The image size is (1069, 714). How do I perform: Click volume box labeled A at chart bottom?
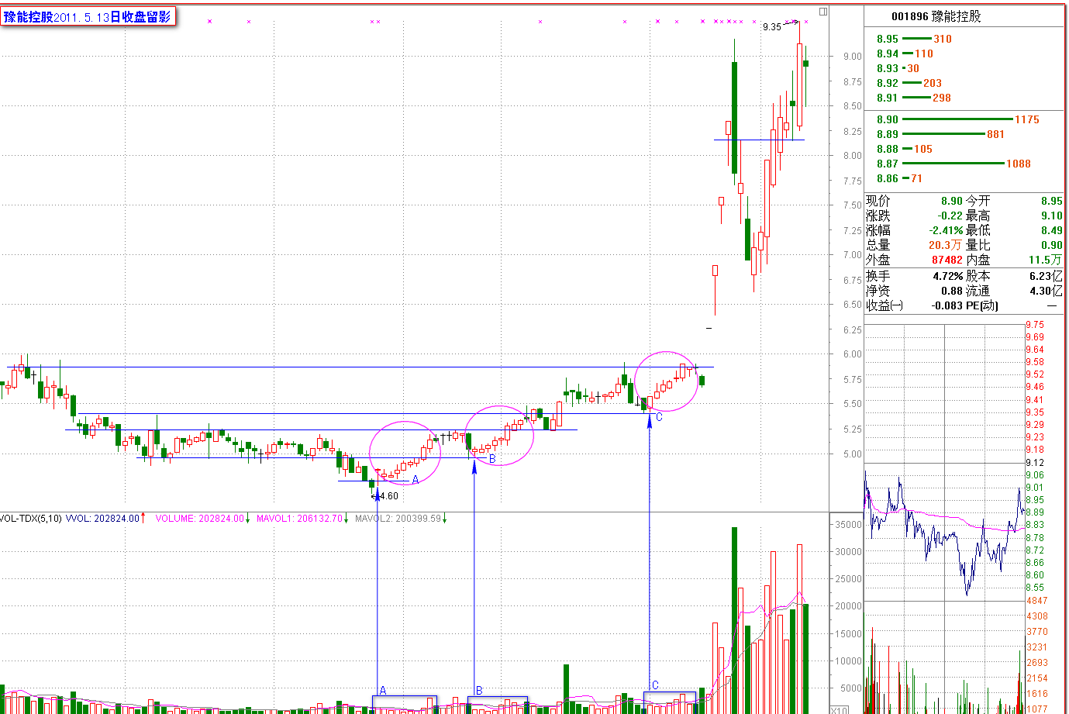click(405, 704)
